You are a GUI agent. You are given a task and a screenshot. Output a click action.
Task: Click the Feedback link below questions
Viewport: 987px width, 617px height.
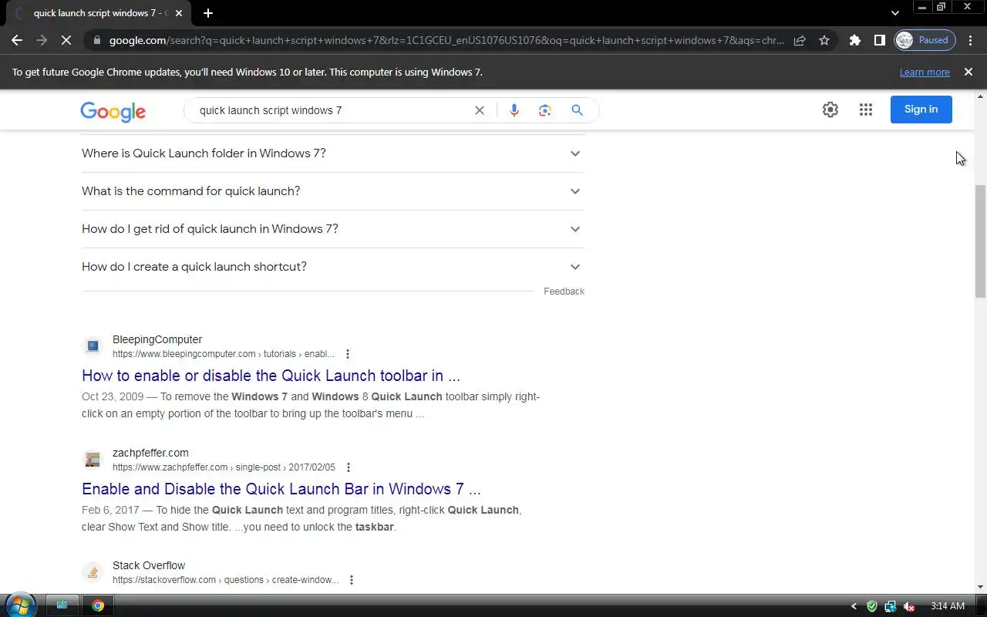[x=564, y=292]
